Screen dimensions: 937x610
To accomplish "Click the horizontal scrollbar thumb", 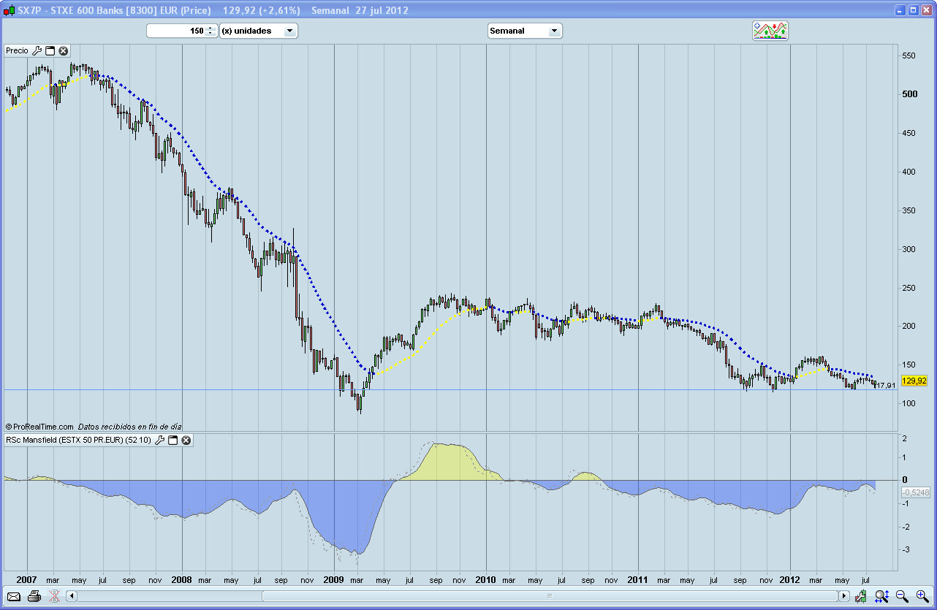I will point(548,596).
